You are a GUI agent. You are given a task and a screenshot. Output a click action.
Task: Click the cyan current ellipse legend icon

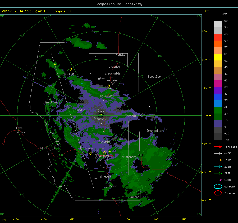pos(218,186)
